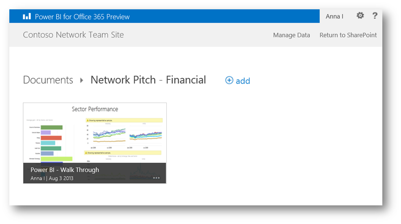
Task: Open the Anna I user menu
Action: tap(334, 16)
